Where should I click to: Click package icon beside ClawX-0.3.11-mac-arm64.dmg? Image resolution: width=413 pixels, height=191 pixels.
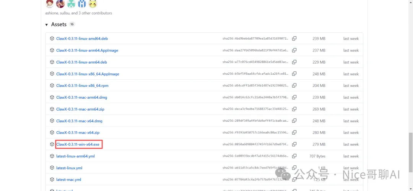[52, 98]
